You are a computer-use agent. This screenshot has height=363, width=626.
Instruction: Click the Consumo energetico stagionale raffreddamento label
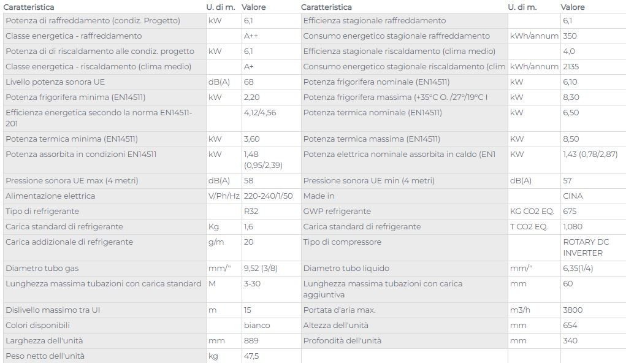pyautogui.click(x=397, y=36)
